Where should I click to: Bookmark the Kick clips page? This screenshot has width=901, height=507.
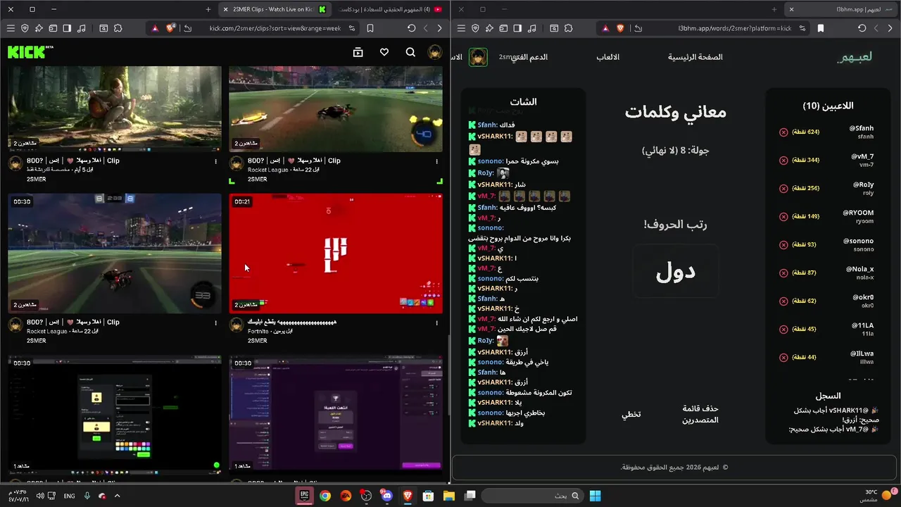(x=370, y=28)
